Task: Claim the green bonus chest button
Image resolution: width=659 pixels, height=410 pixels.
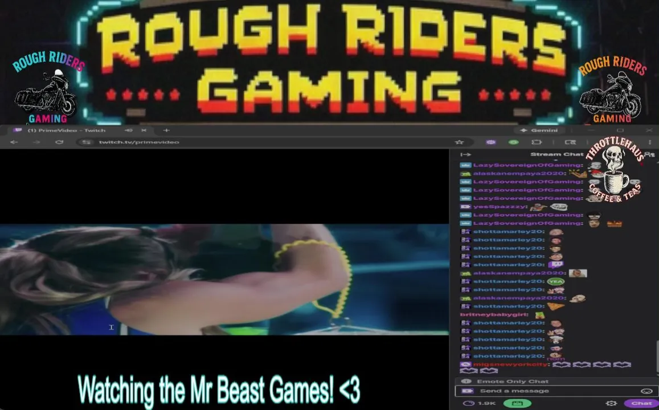Action: pos(517,403)
